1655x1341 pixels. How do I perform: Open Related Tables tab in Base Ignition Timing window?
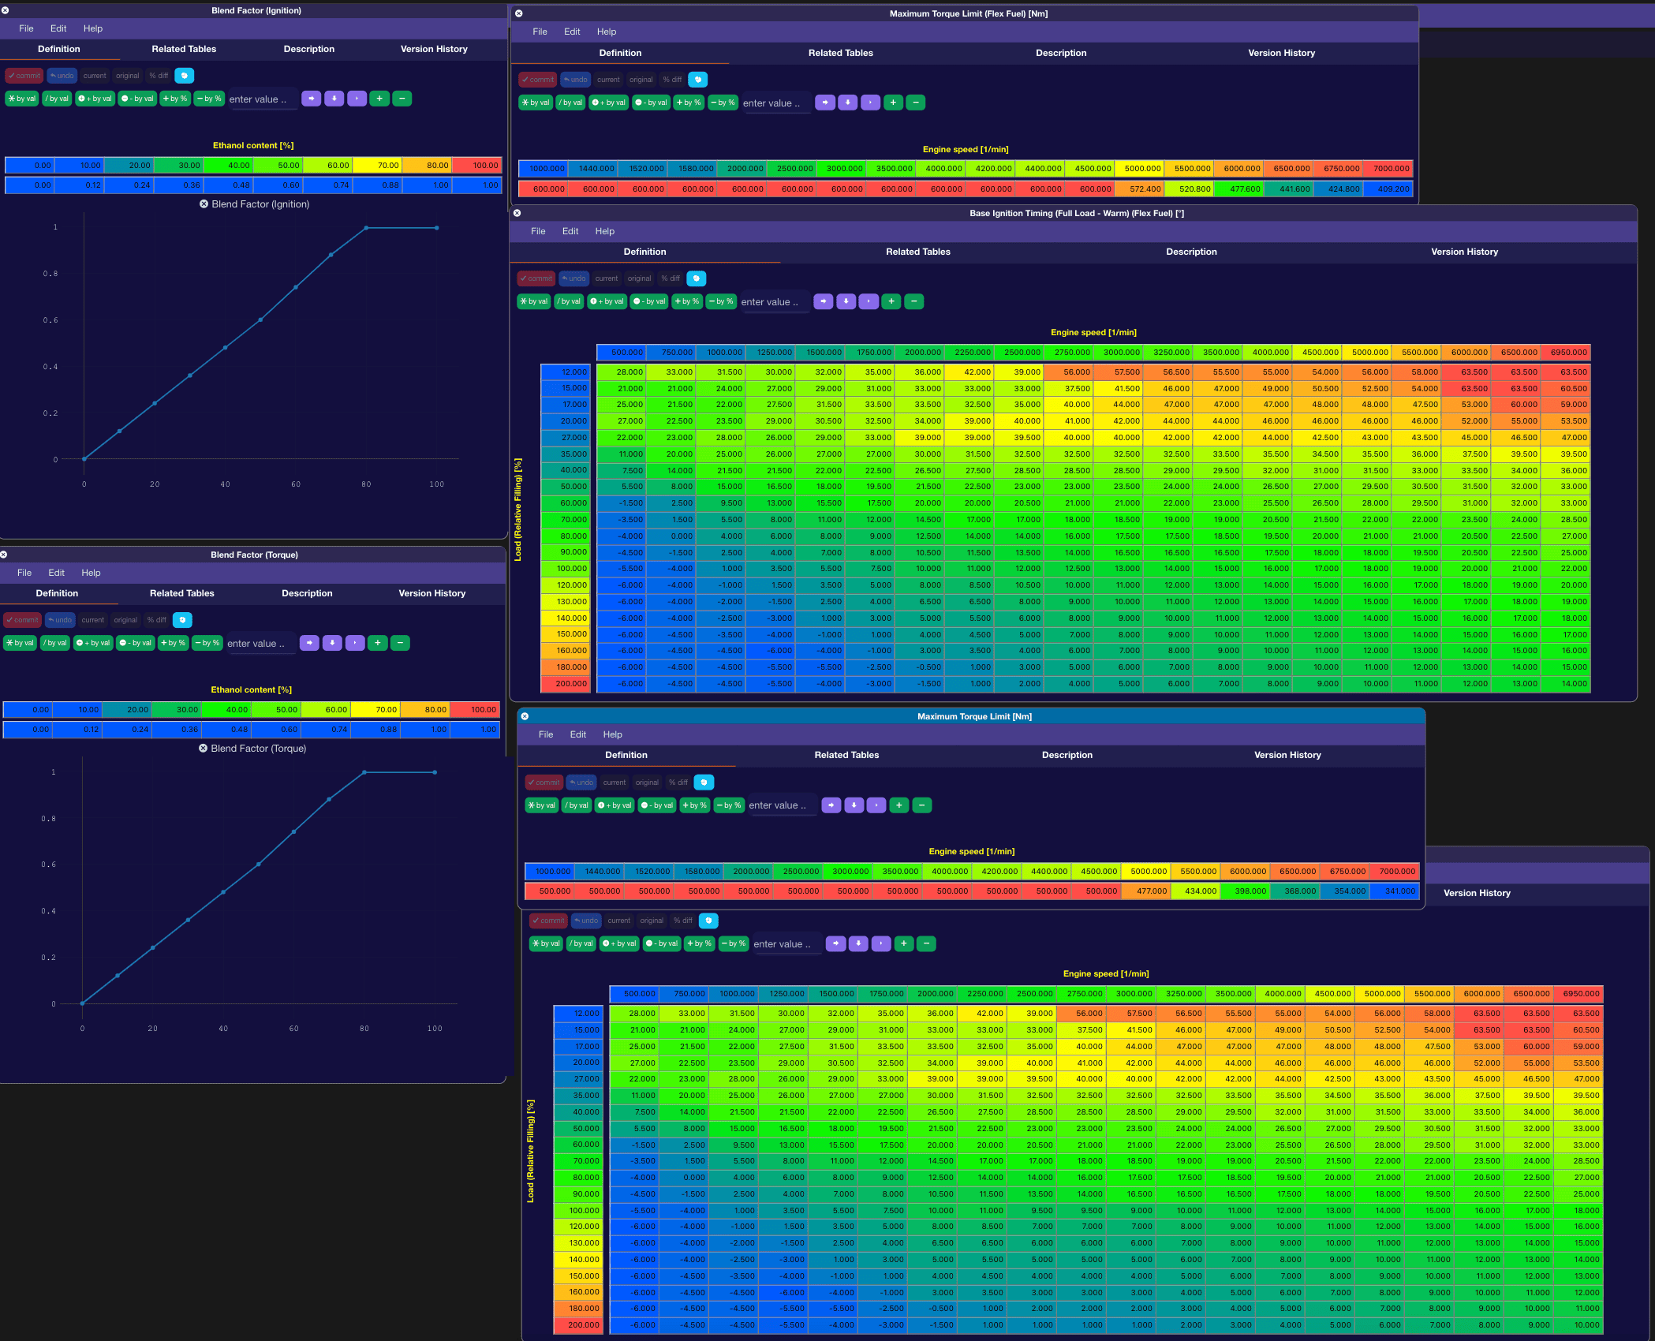[x=917, y=252]
